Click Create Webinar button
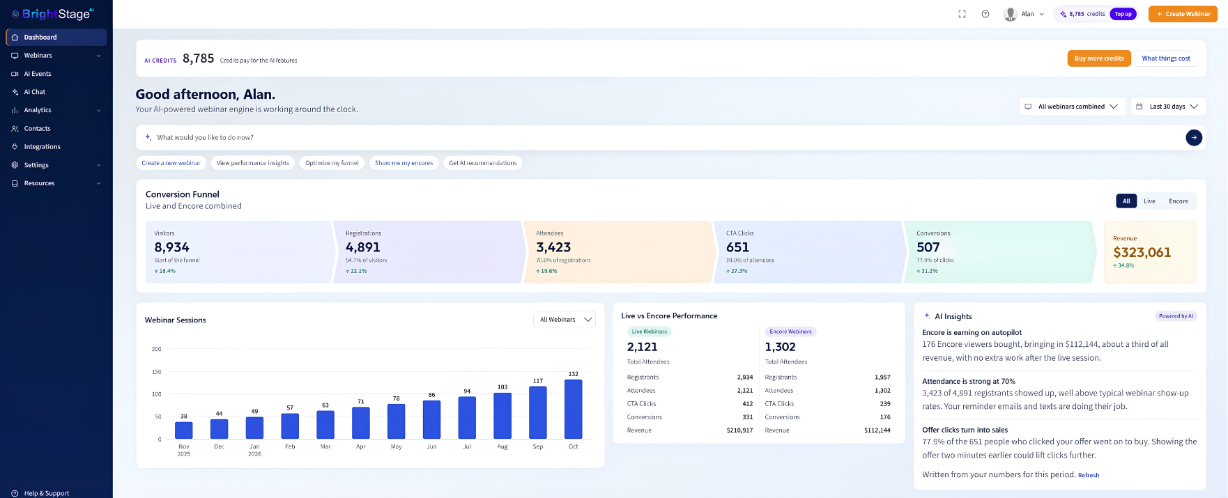The height and width of the screenshot is (498, 1228). coord(1183,14)
